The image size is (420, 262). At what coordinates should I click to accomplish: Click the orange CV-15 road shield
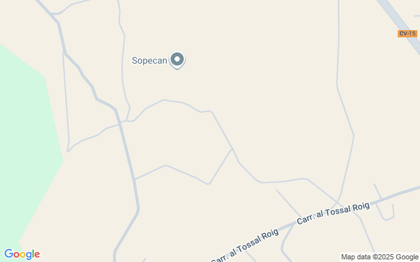[x=408, y=33]
